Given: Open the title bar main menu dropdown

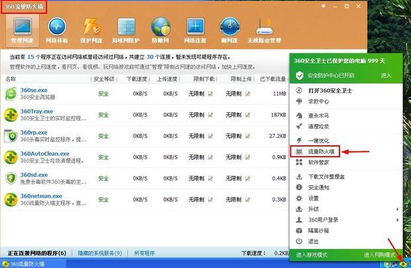Looking at the screenshot, I should pos(323,6).
